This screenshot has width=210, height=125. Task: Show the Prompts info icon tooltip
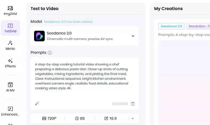click(x=50, y=53)
